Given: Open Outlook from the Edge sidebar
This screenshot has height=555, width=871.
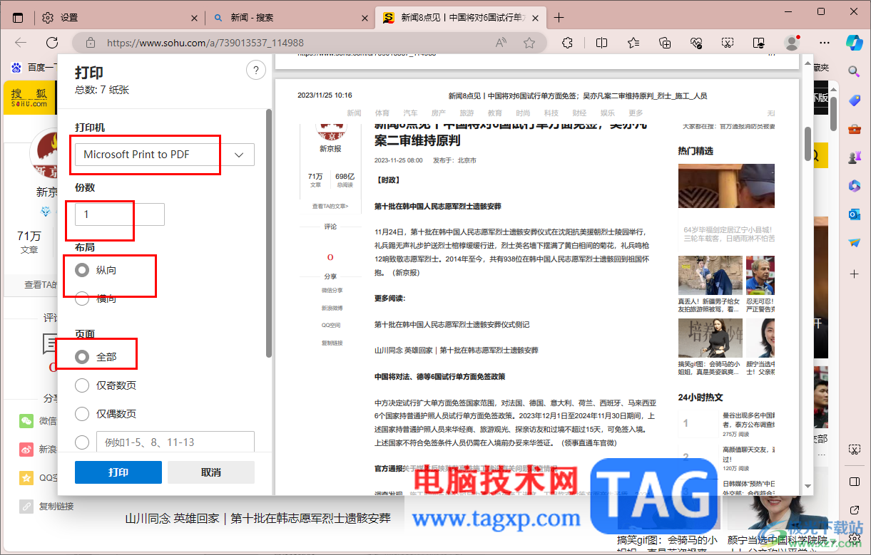Looking at the screenshot, I should (854, 215).
